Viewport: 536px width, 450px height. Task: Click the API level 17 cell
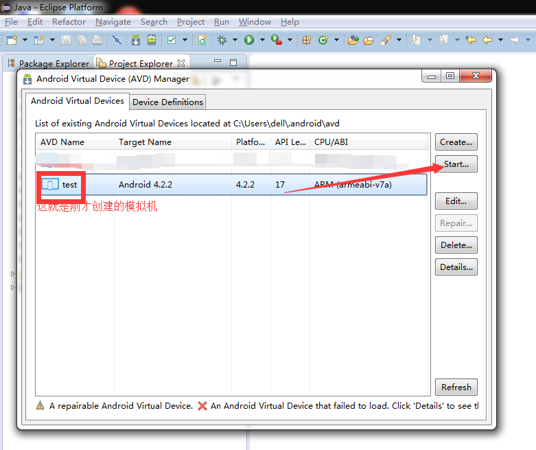[x=280, y=184]
